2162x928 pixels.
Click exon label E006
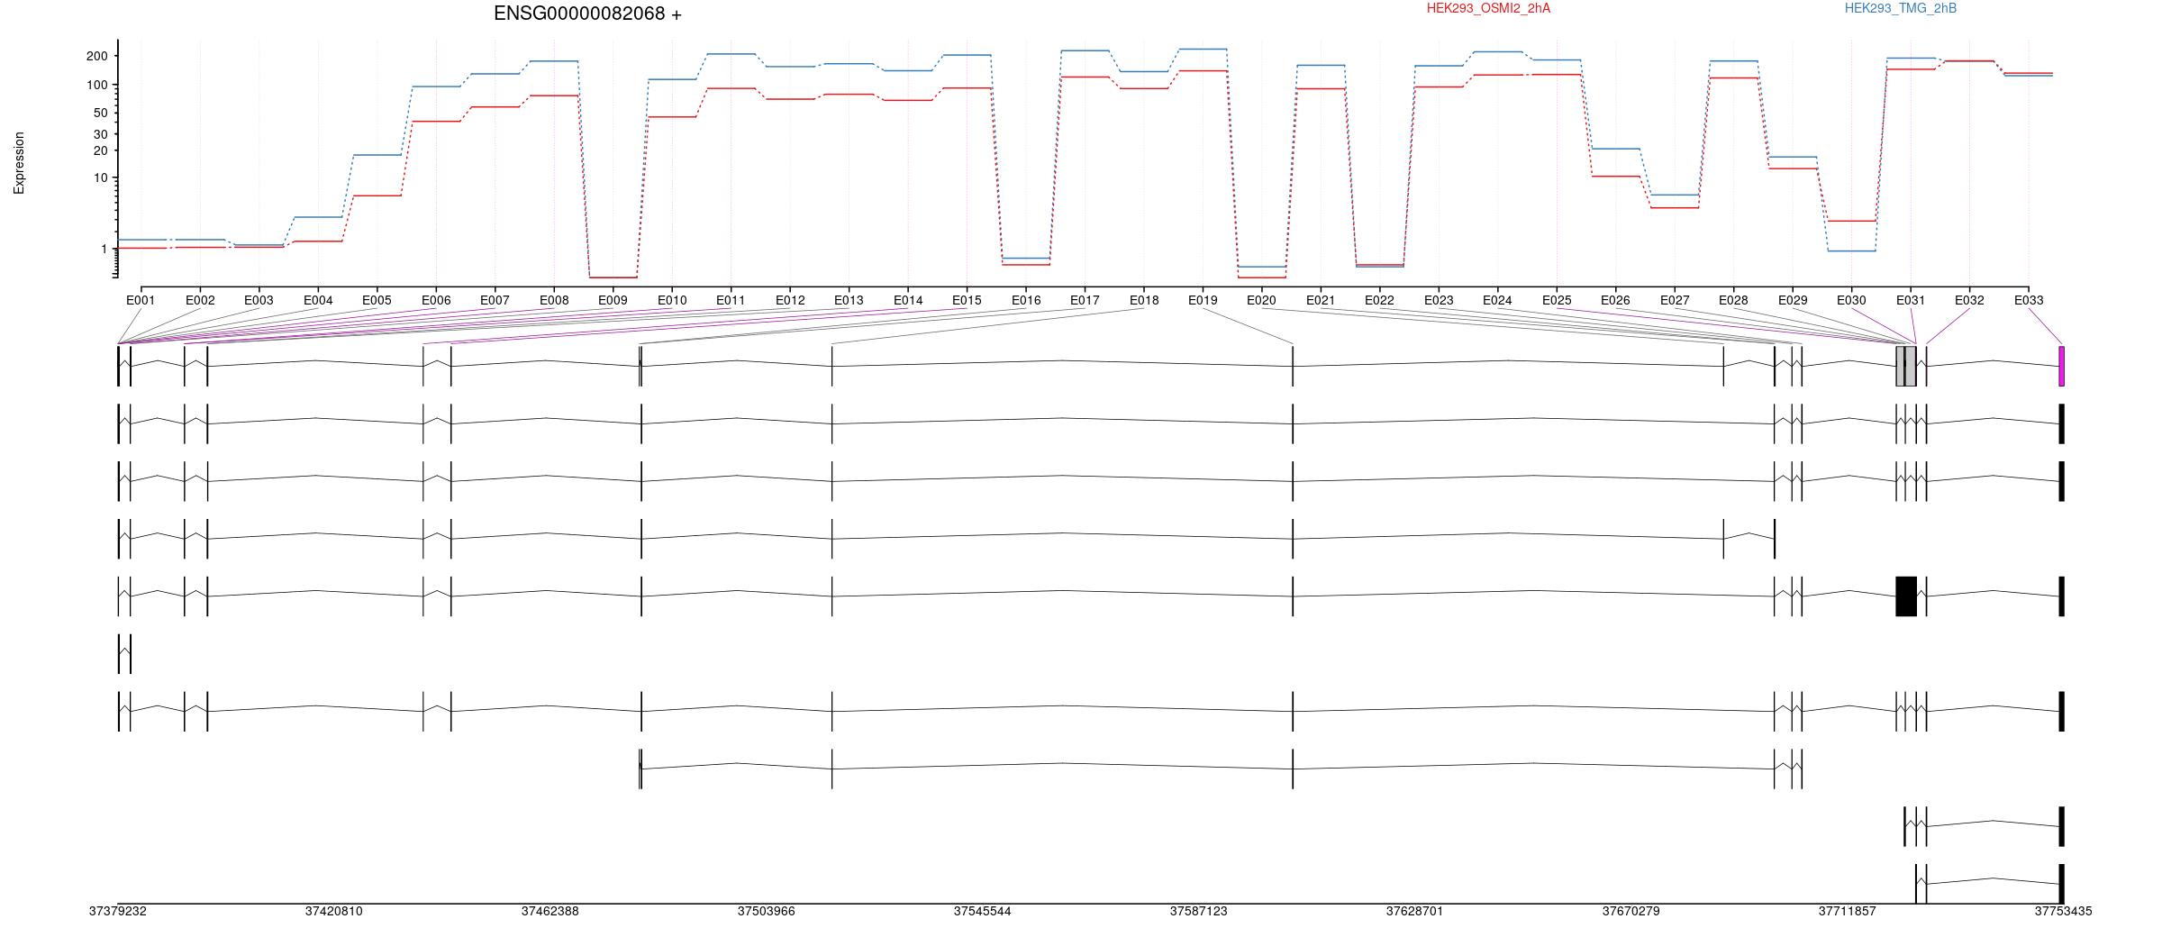(x=436, y=300)
